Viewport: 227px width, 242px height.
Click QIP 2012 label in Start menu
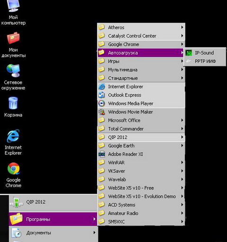[36, 202]
